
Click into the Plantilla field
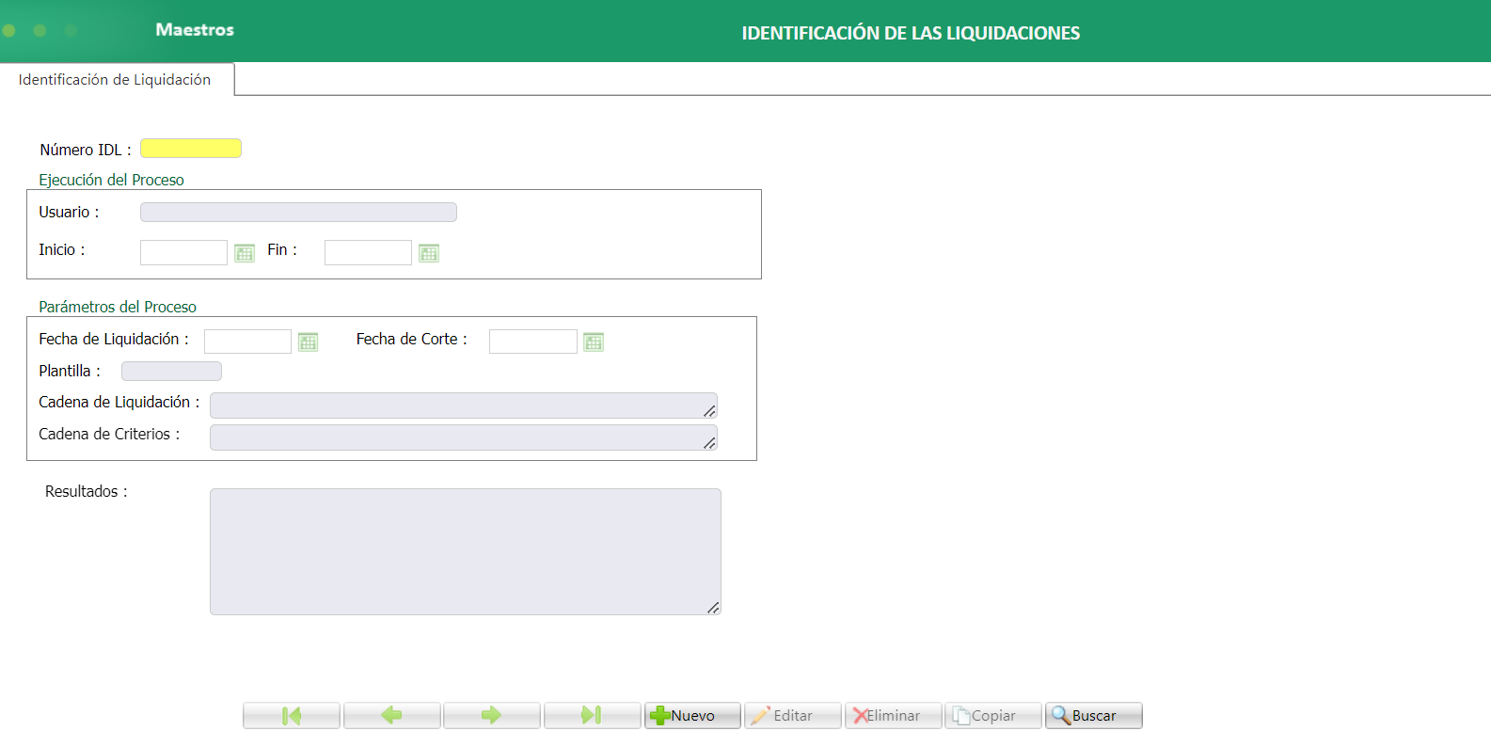(x=171, y=371)
